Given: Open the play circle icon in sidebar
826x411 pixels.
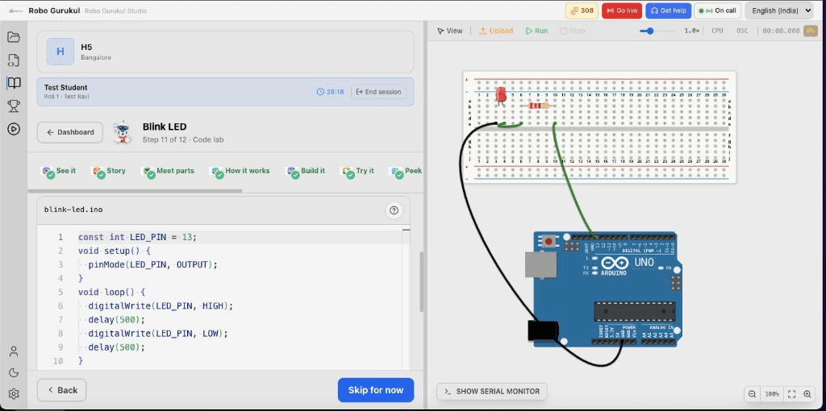Looking at the screenshot, I should [x=14, y=129].
